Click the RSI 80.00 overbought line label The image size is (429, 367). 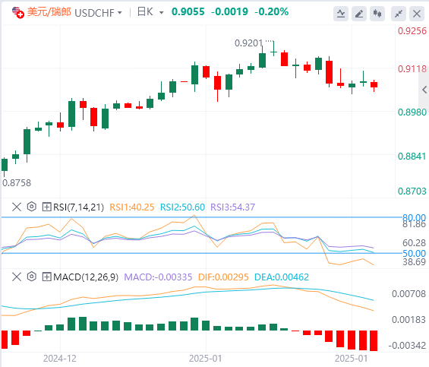[414, 218]
